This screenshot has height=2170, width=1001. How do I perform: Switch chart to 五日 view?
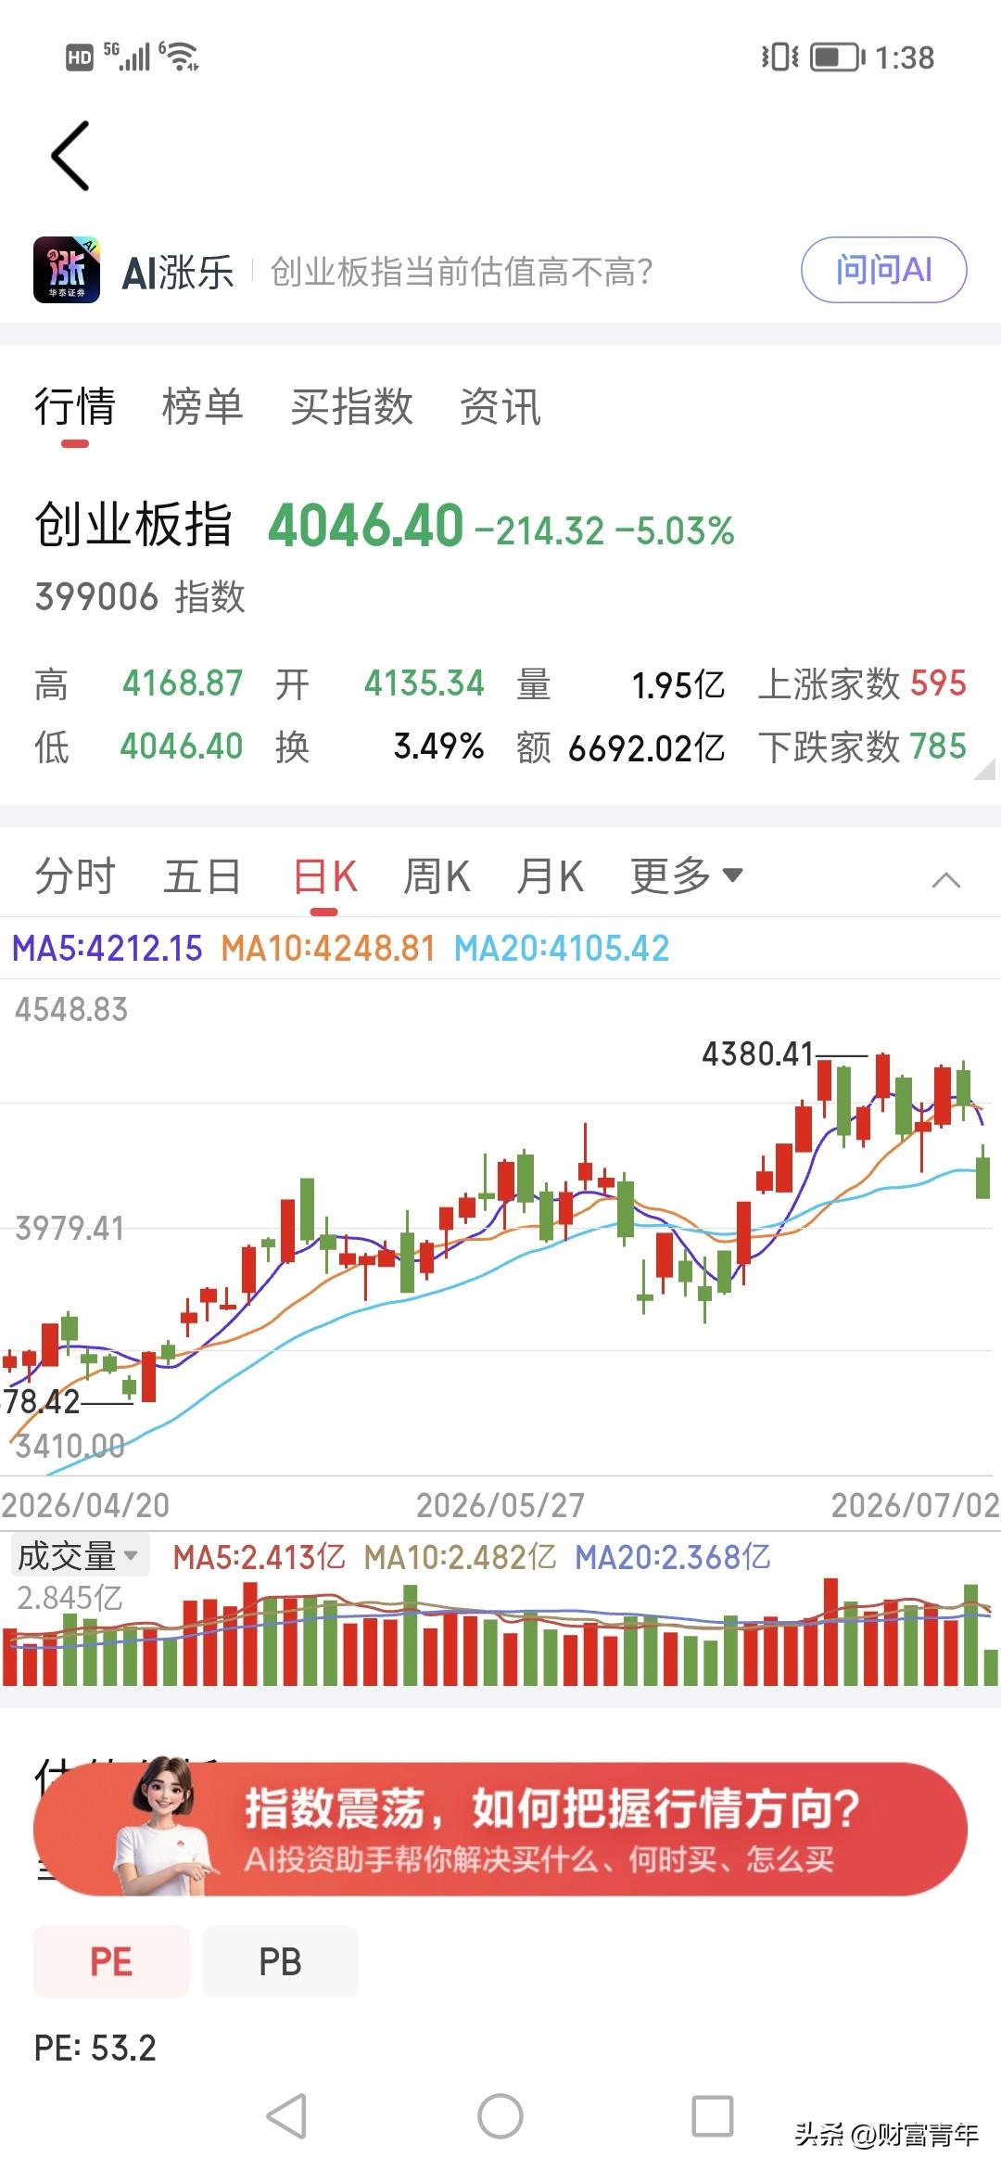coord(202,876)
